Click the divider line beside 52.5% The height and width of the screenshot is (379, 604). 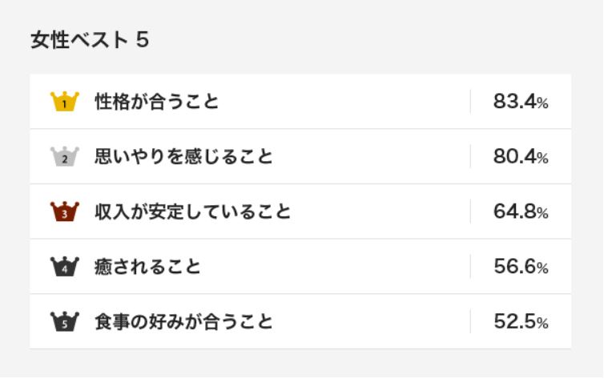tap(470, 322)
